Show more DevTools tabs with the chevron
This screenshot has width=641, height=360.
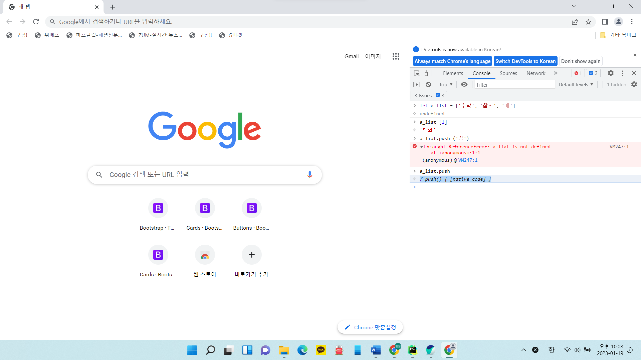click(x=556, y=73)
